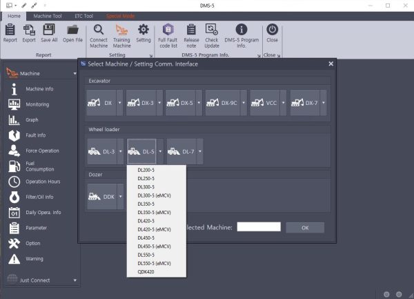Switch to the Special Mode tab
Viewport: 414px width, 299px height.
coord(120,16)
